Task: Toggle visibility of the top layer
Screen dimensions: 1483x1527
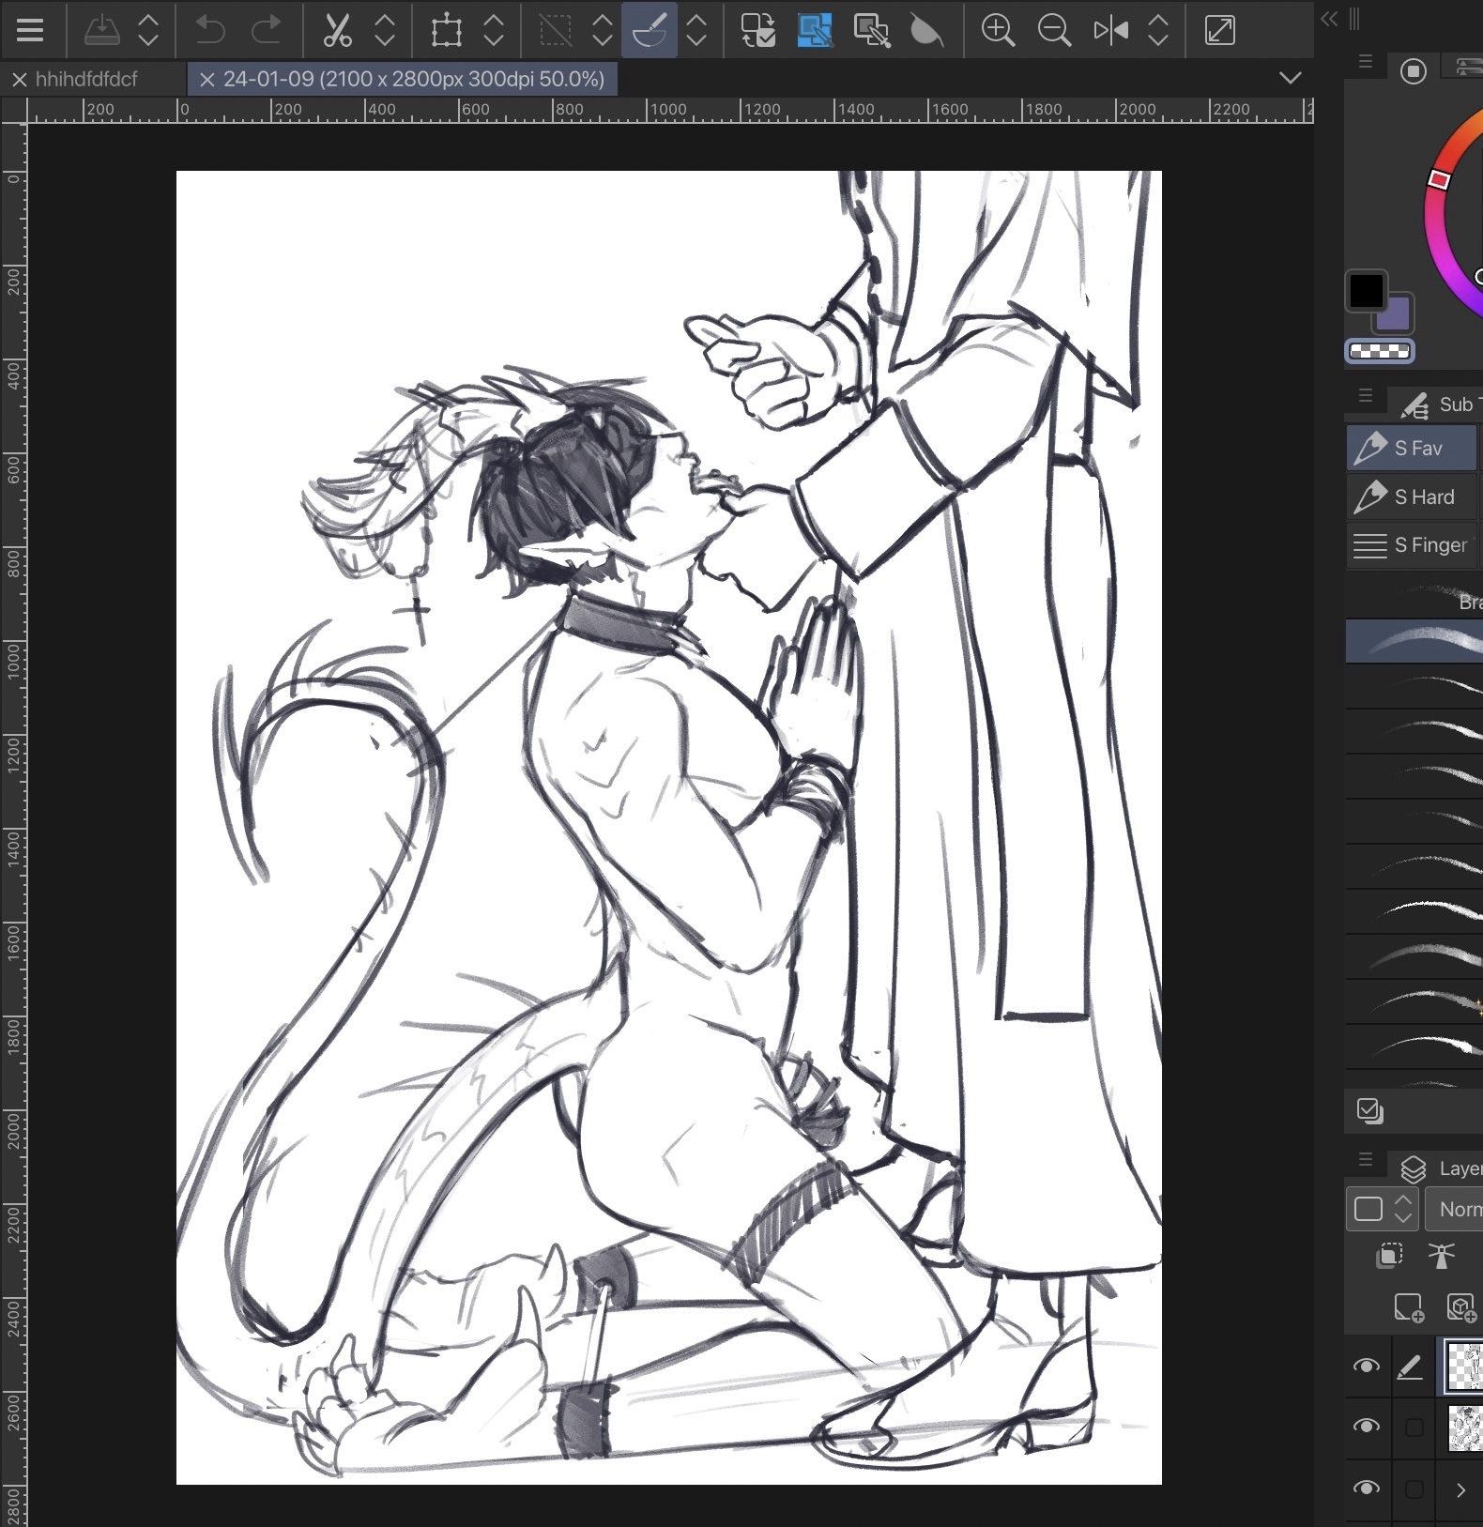Action: click(1366, 1366)
